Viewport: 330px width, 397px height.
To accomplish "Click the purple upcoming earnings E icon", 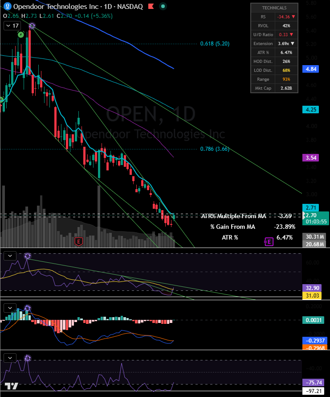I will pyautogui.click(x=269, y=242).
